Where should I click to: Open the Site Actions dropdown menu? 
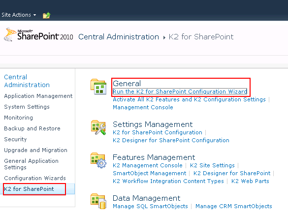(x=19, y=15)
